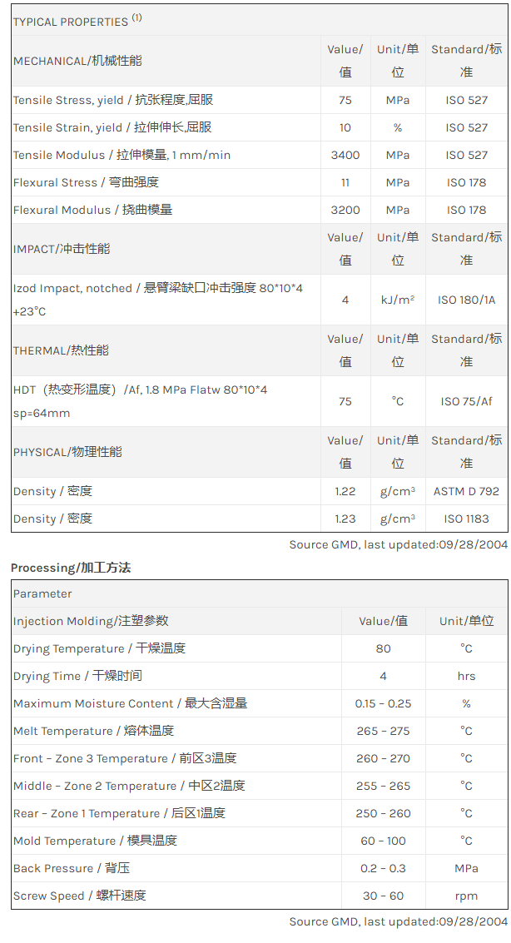Click the ISO 75/Af standard cell

pos(466,401)
